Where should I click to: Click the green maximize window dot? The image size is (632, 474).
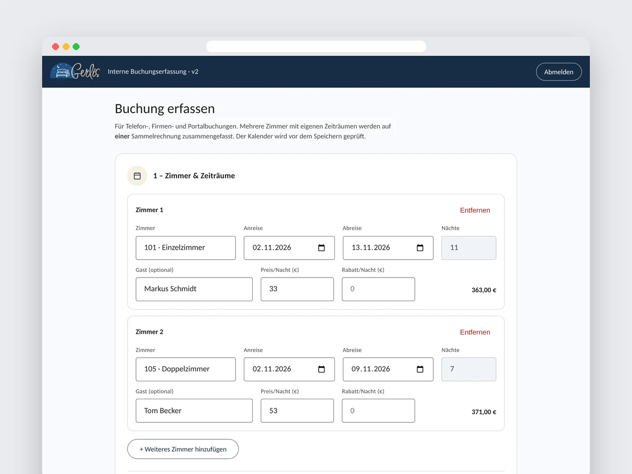pyautogui.click(x=76, y=46)
